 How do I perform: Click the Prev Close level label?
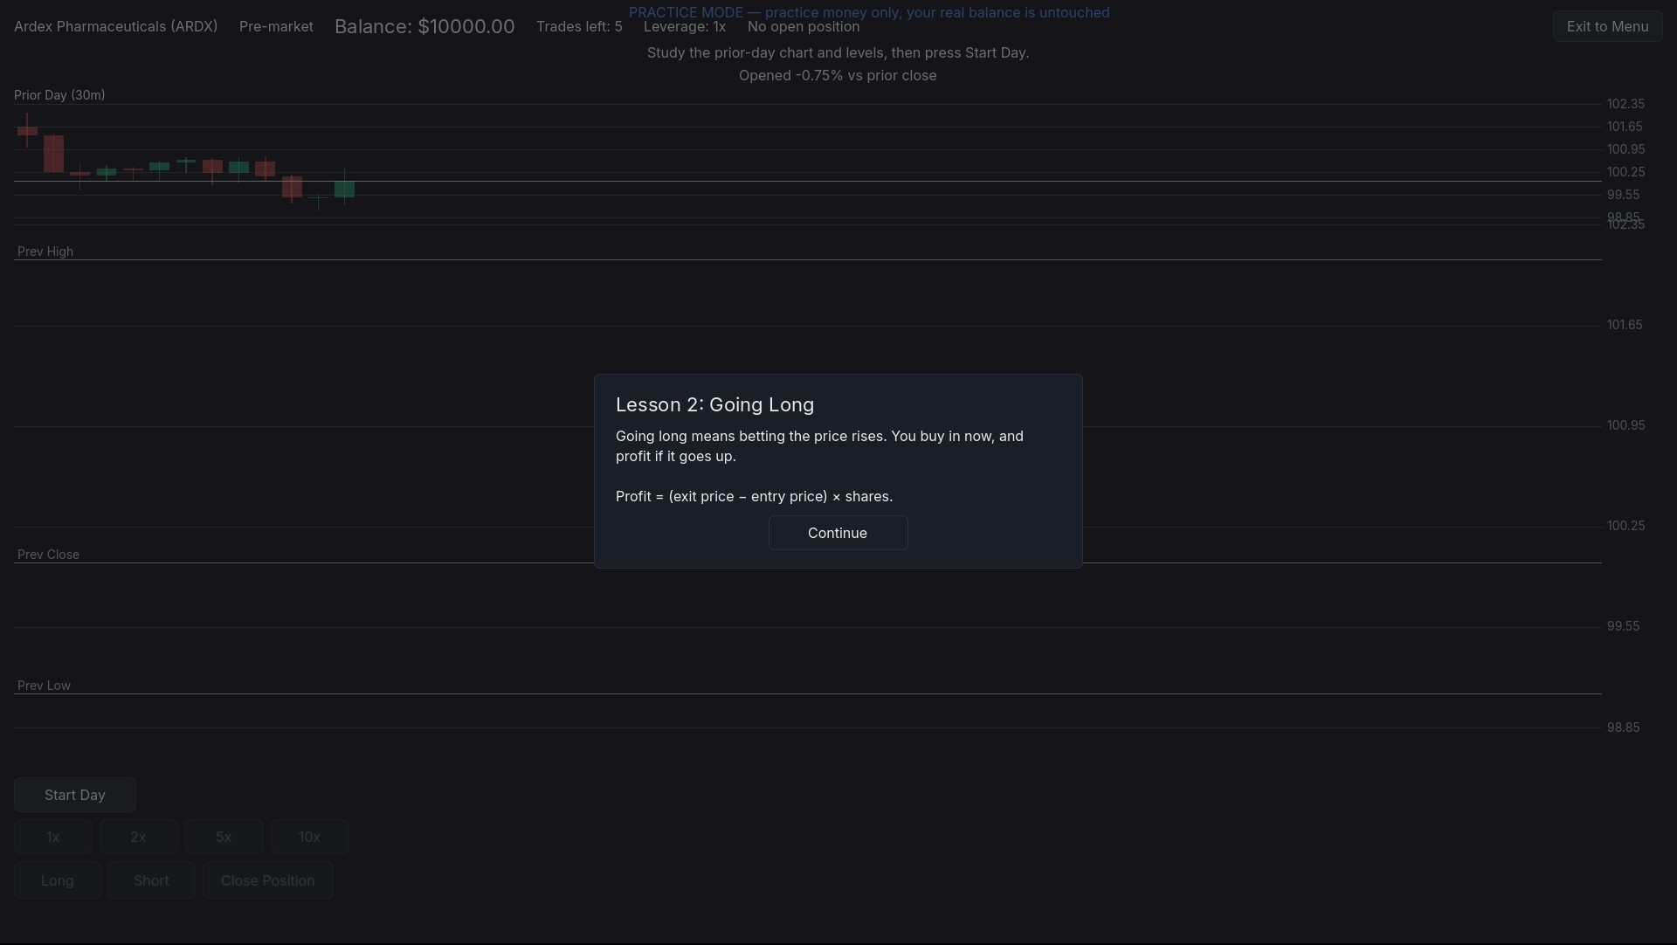[48, 555]
